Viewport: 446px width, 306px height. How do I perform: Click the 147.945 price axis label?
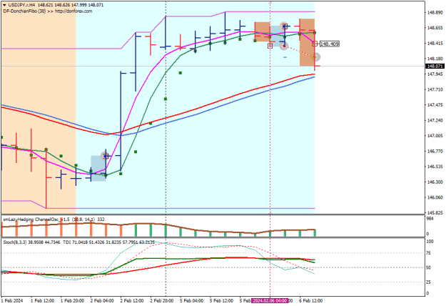click(435, 74)
